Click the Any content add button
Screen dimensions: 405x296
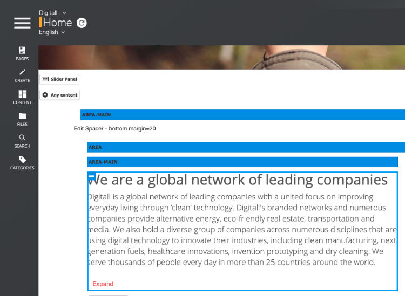[59, 95]
